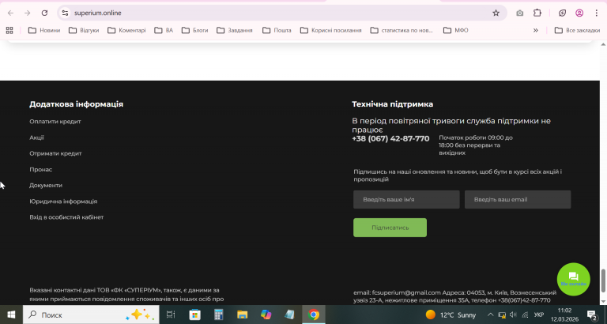Show hidden system tray icons
Viewport: 607px width, 324px height.
491,315
